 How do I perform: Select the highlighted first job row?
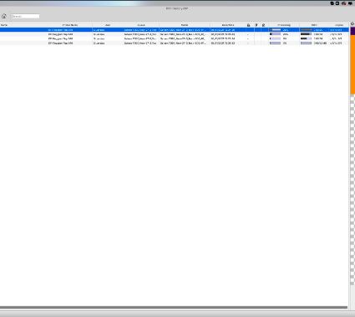coord(175,30)
